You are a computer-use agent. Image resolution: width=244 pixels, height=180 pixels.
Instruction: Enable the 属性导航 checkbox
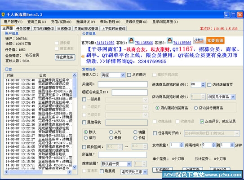84,123
